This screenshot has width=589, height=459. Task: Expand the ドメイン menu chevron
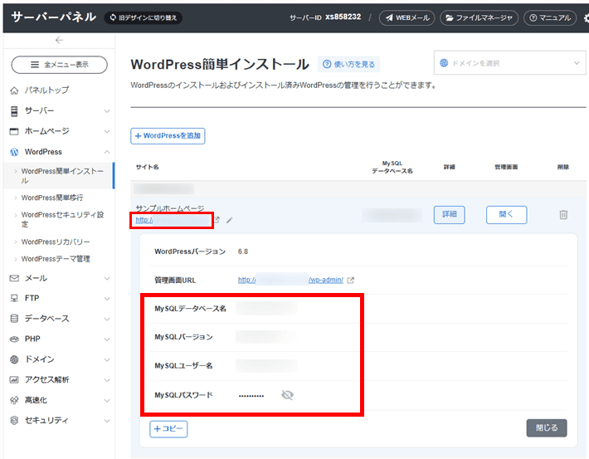(107, 359)
